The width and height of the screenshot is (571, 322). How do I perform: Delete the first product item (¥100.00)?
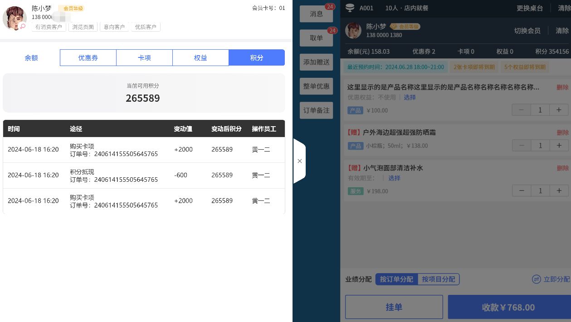click(x=562, y=87)
